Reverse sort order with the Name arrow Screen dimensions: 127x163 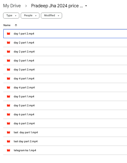coord(16,25)
